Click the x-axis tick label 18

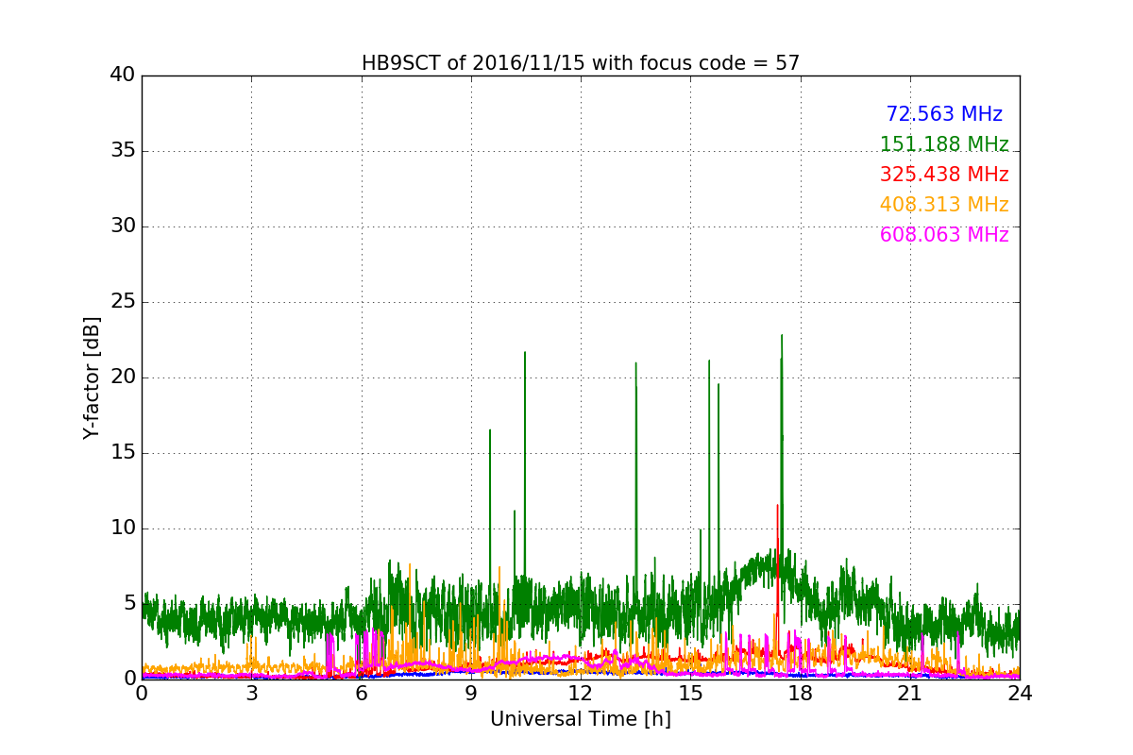pos(801,693)
